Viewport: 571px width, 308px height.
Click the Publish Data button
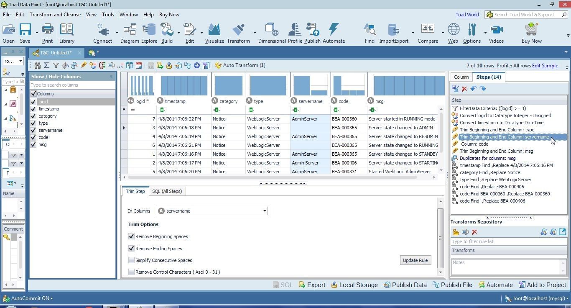point(405,285)
